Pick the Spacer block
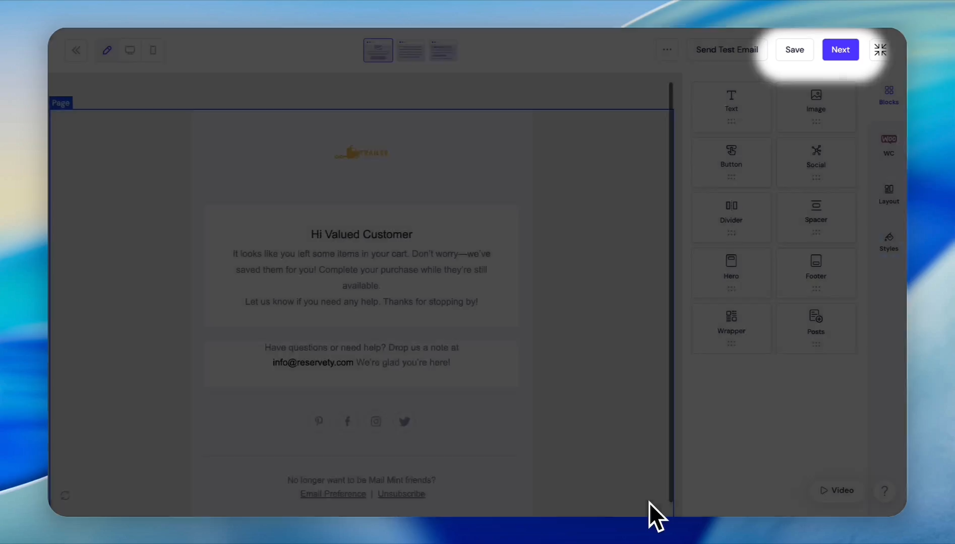 (815, 218)
